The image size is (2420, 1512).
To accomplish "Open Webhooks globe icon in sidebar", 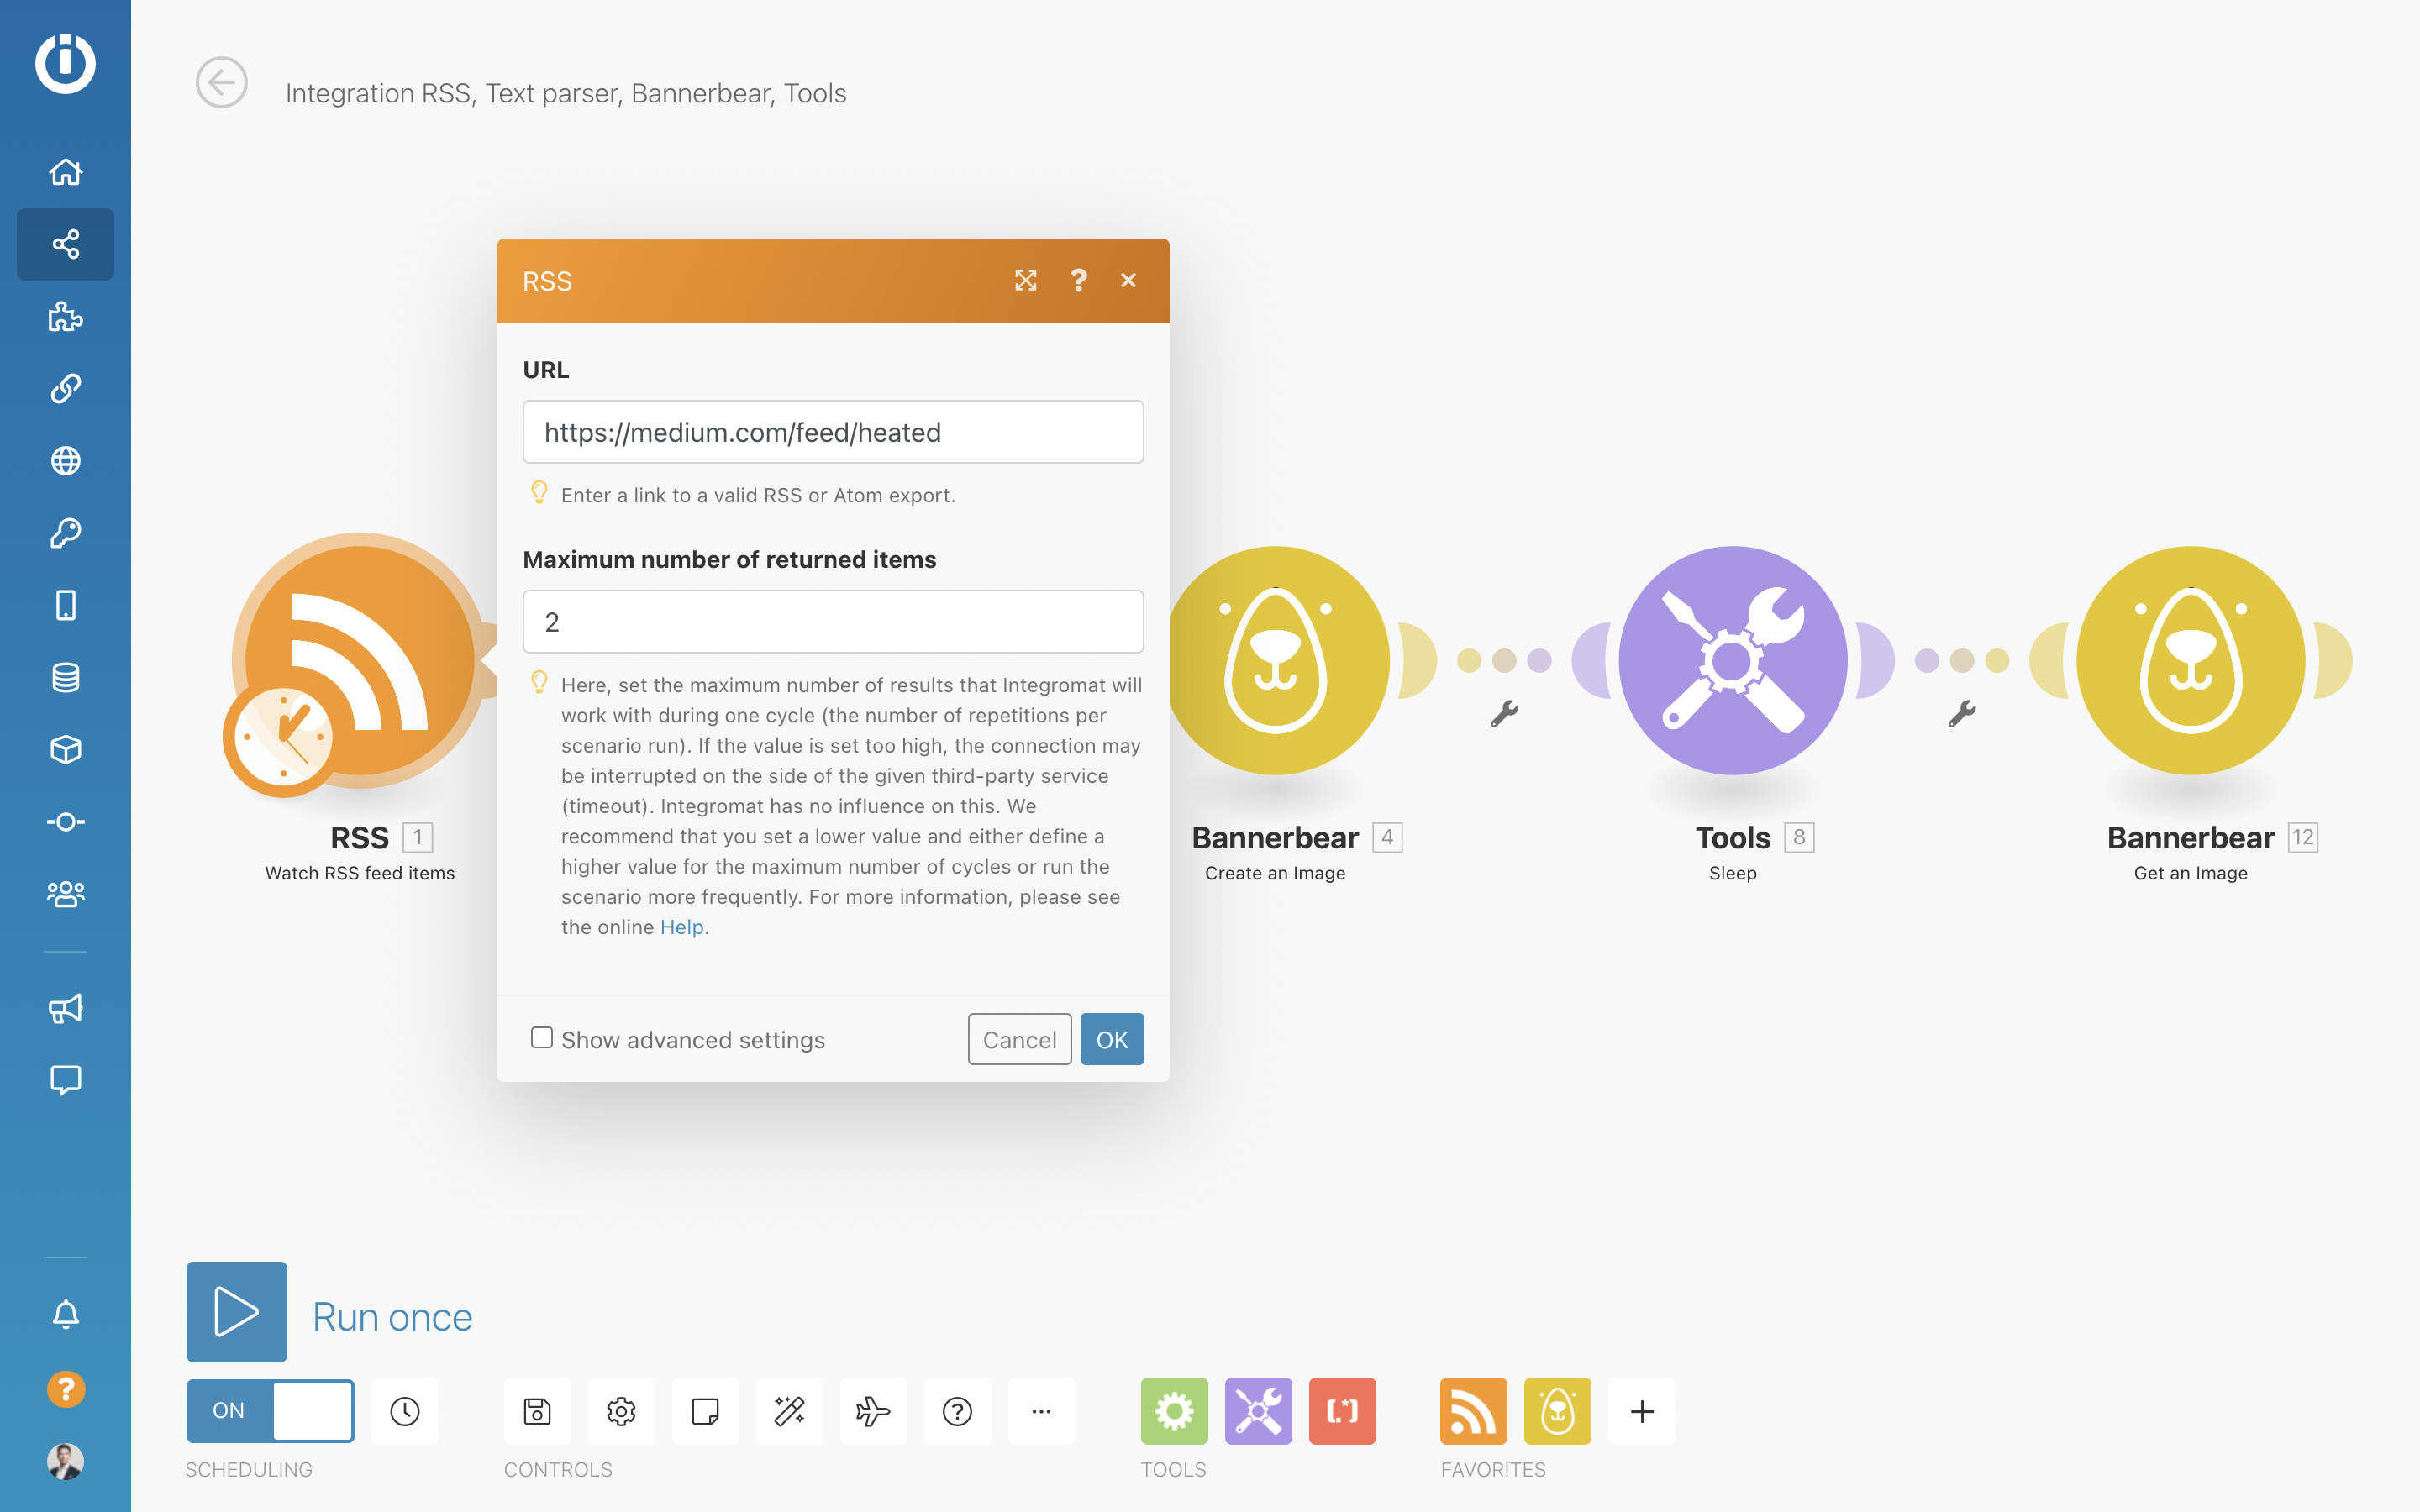I will pos(65,461).
